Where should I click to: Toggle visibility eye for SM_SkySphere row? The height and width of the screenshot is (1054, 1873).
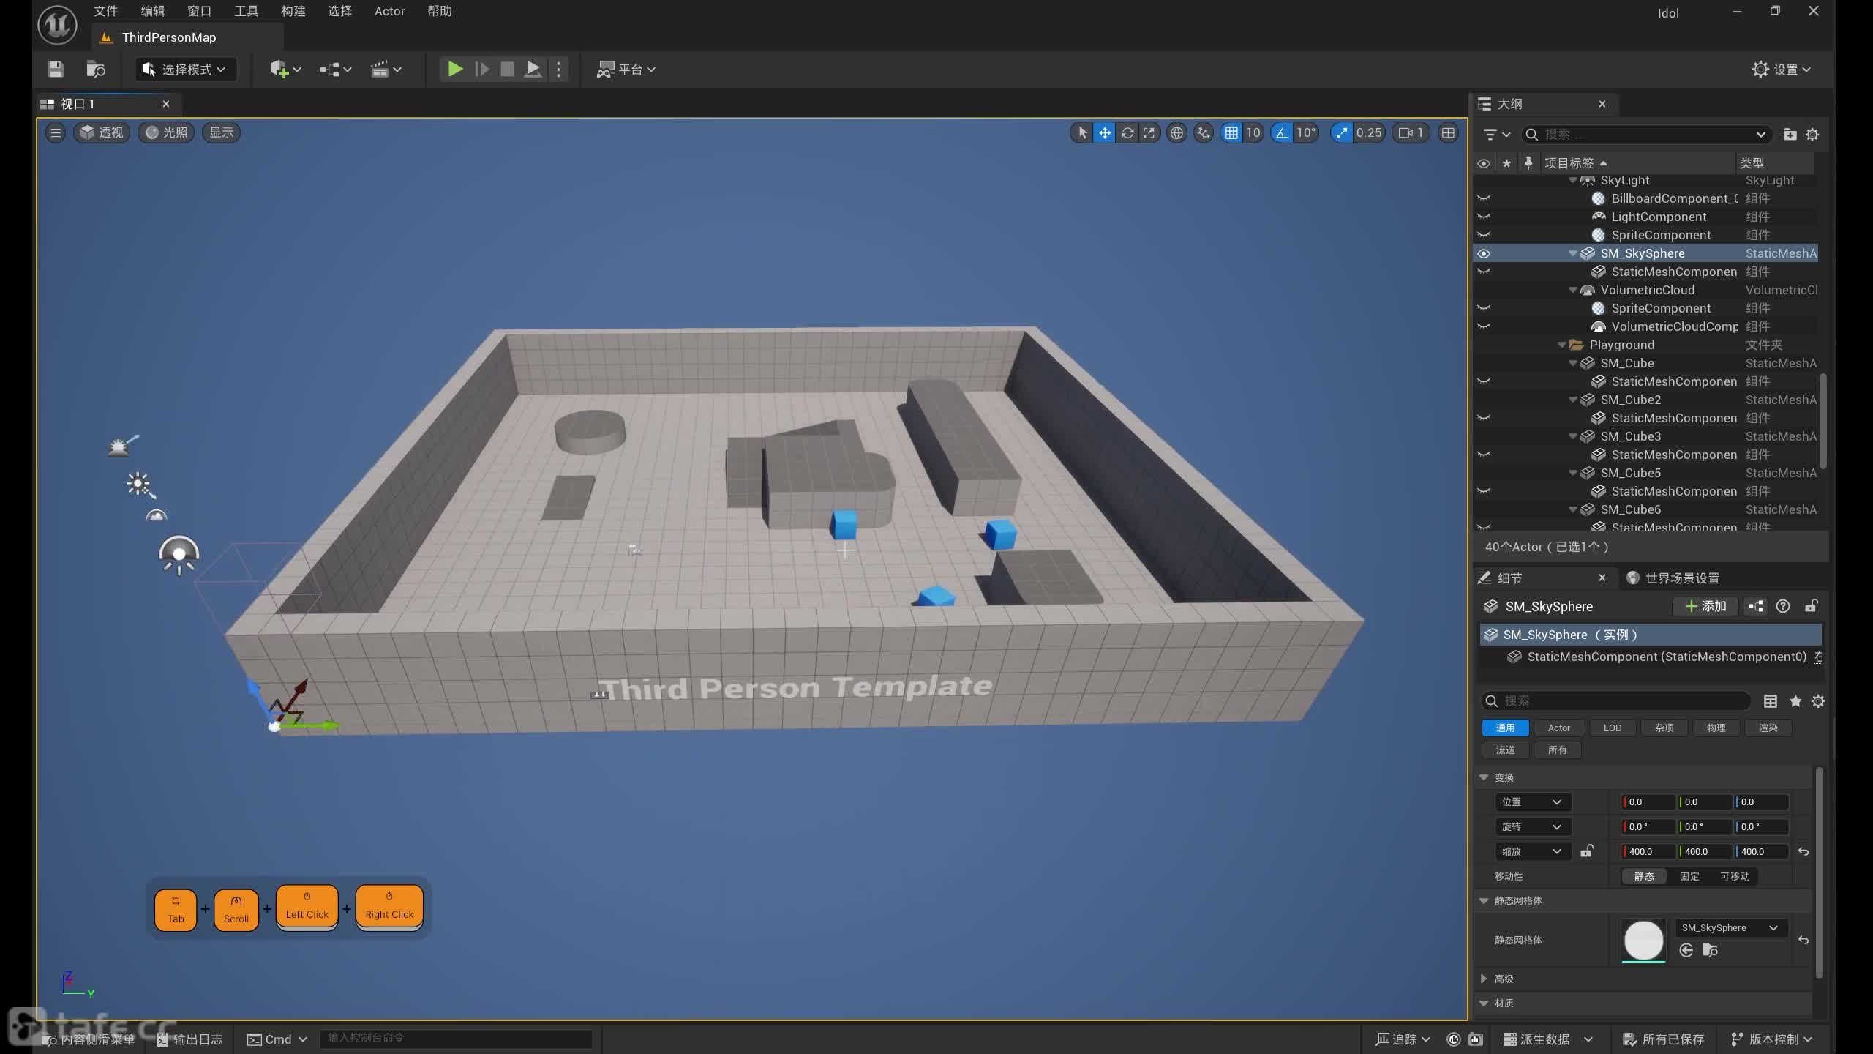coord(1484,253)
